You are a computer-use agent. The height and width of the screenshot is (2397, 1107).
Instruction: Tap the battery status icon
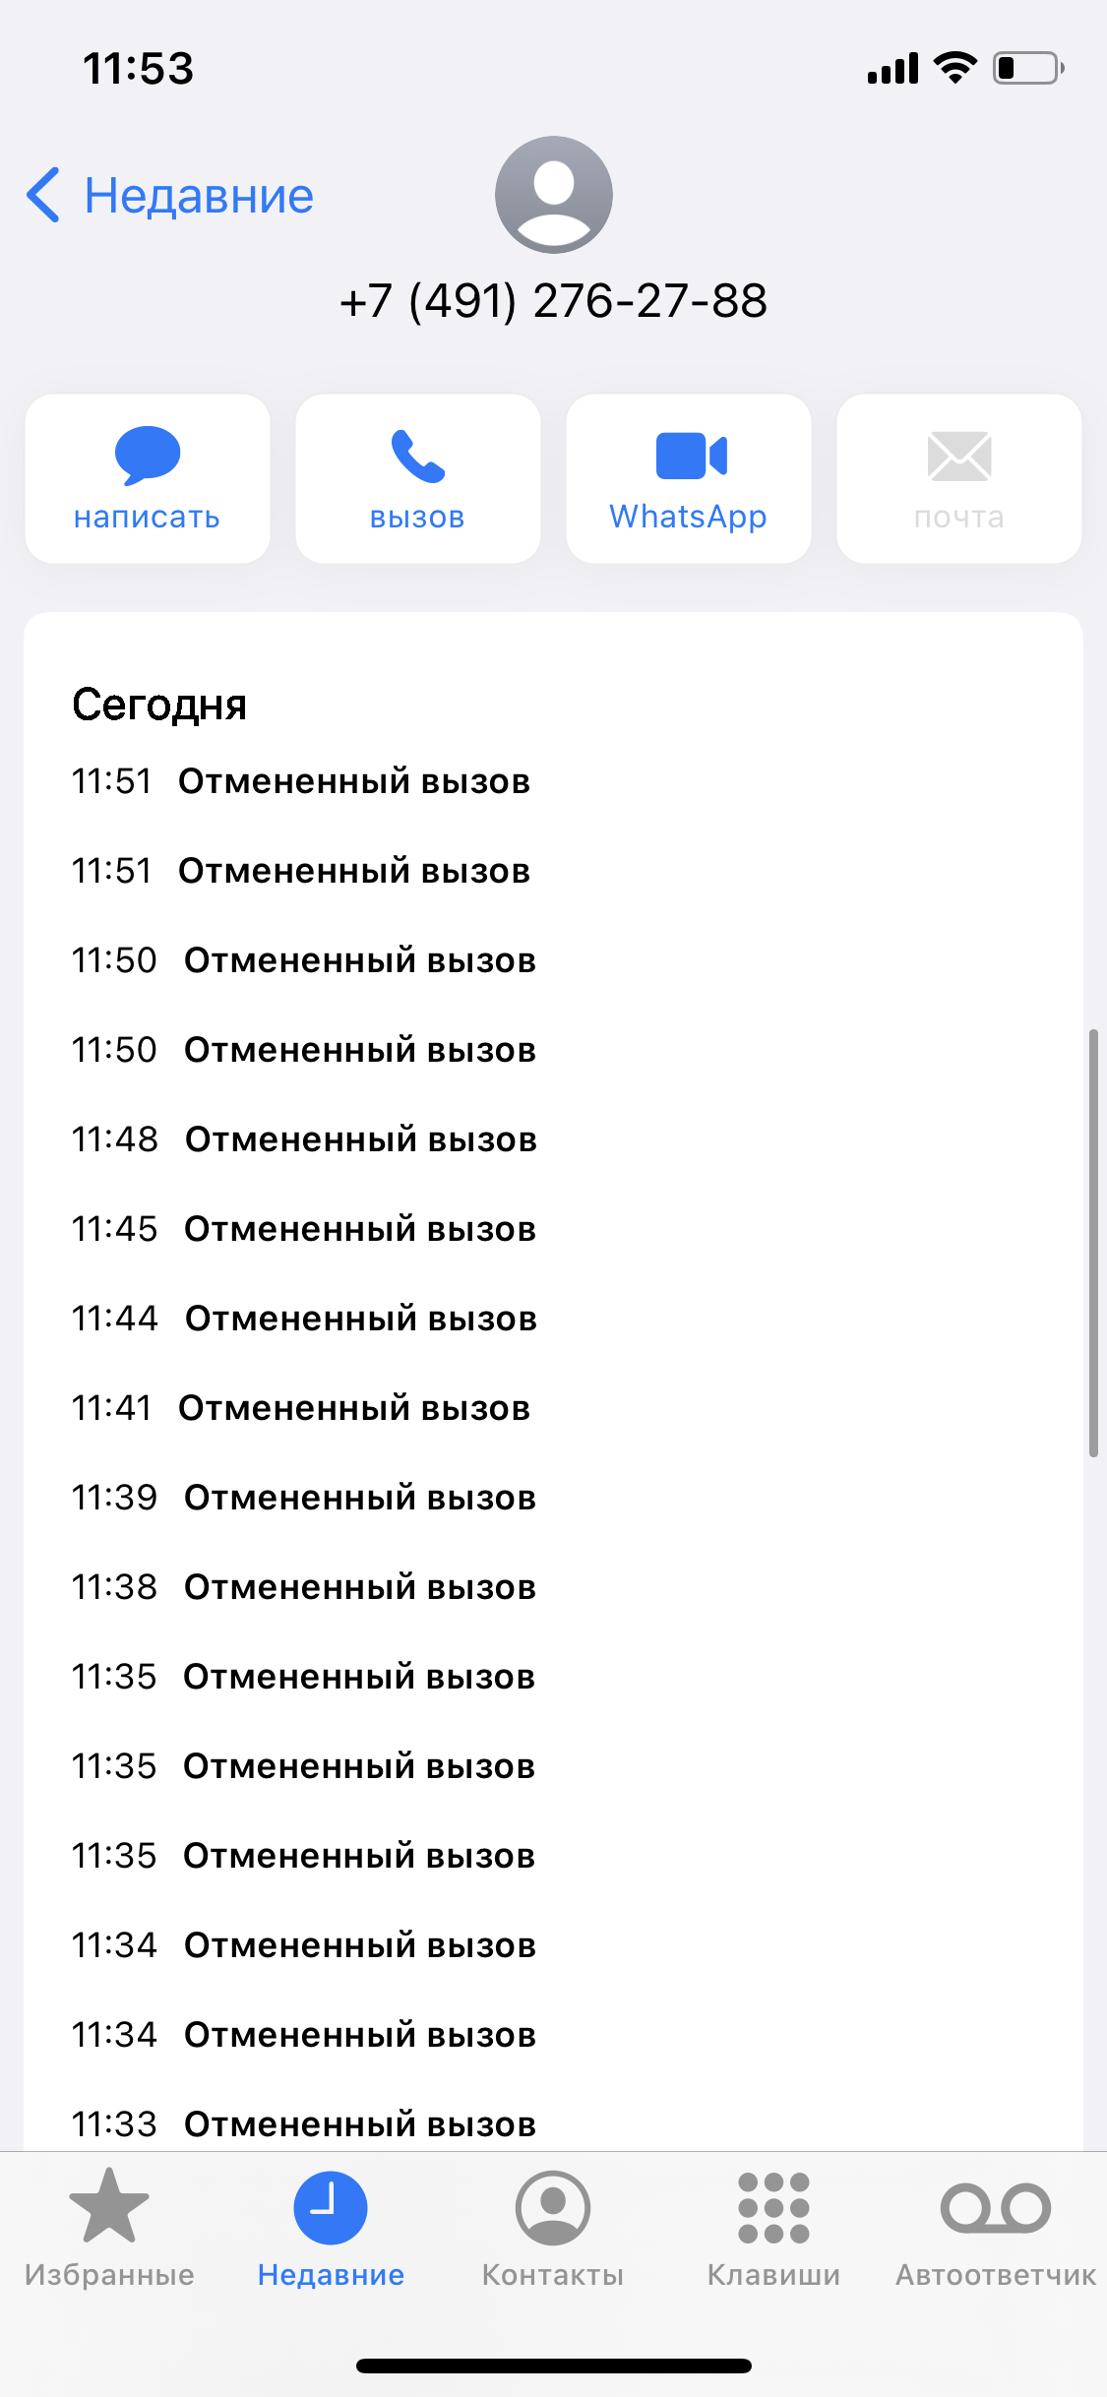click(x=1028, y=68)
